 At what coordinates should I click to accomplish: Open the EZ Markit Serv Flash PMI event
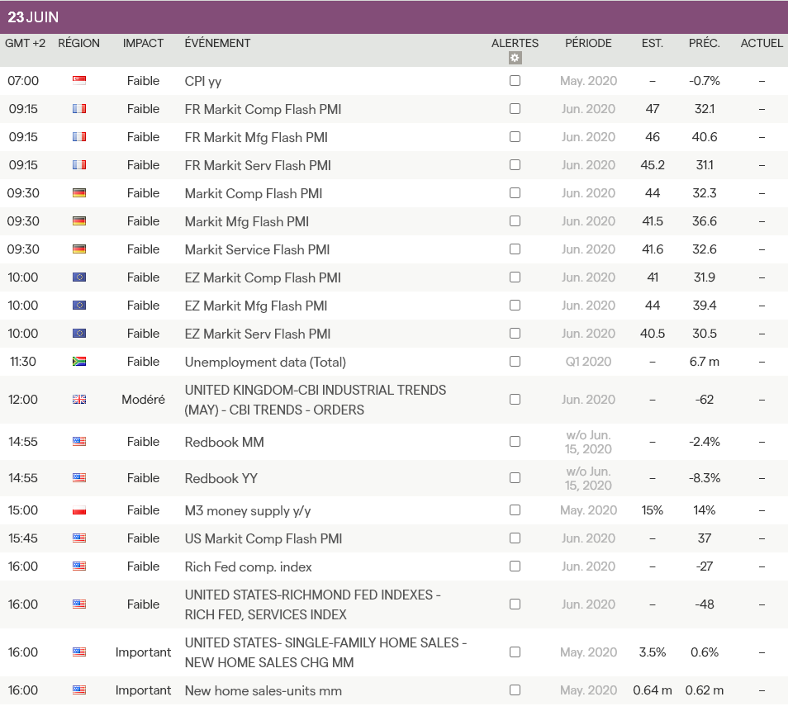click(x=258, y=334)
